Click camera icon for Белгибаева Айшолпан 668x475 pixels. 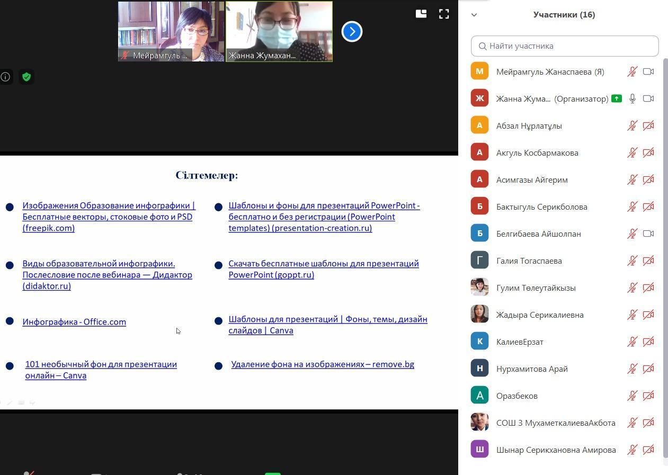pyautogui.click(x=648, y=234)
